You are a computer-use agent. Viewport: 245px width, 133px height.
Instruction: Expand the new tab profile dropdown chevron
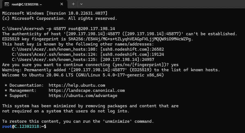pos(81,4)
